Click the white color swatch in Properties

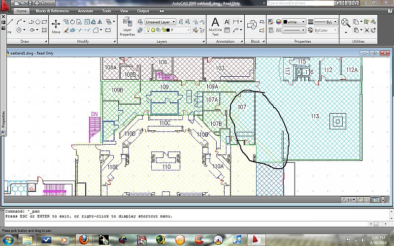click(x=285, y=22)
